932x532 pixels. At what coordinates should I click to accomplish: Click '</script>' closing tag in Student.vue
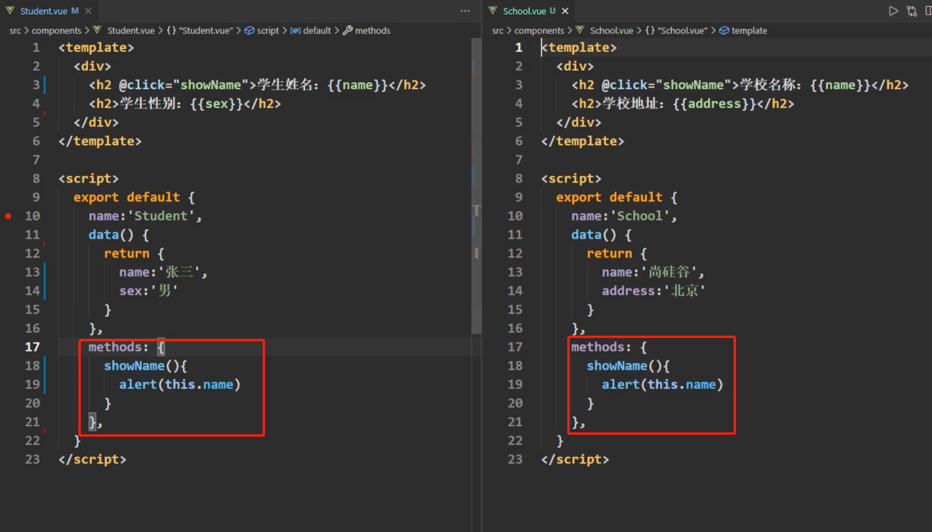[x=93, y=459]
